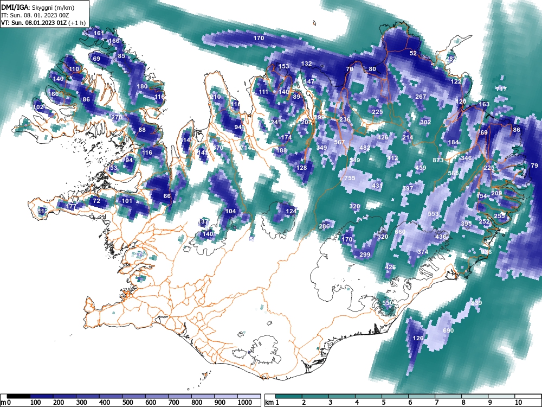Click the visibility value 282

tap(451, 59)
